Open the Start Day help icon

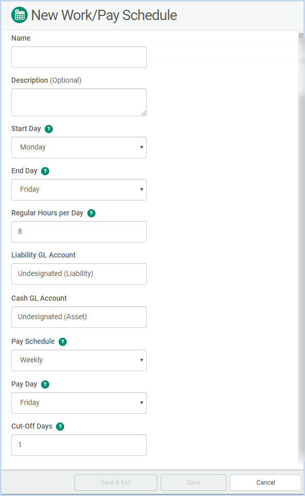[49, 129]
